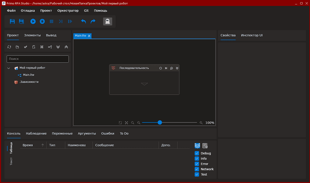Uncheck the Debug log filter
This screenshot has width=310, height=183.
[x=197, y=153]
